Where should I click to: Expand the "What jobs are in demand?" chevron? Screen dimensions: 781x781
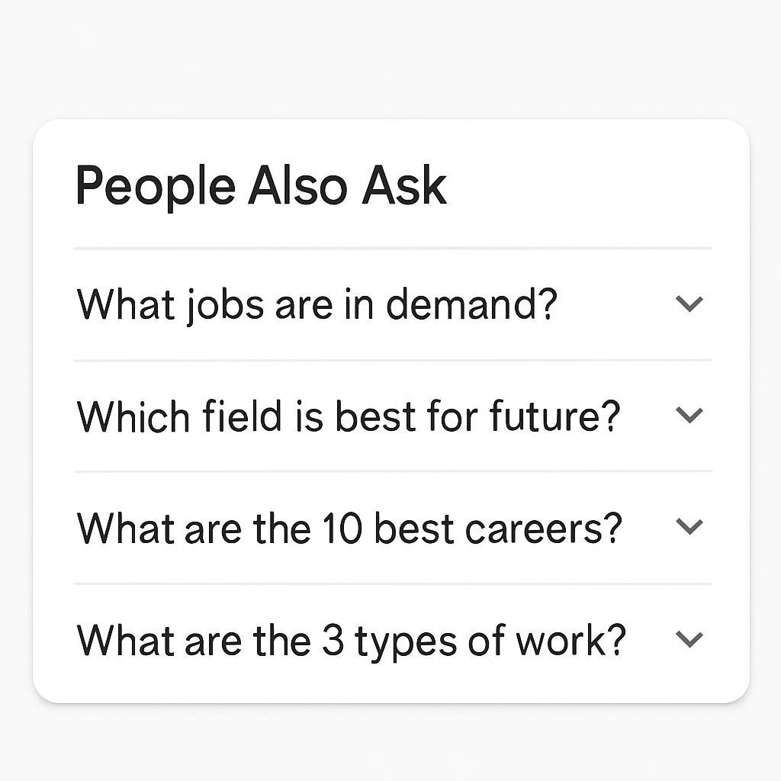click(x=689, y=304)
